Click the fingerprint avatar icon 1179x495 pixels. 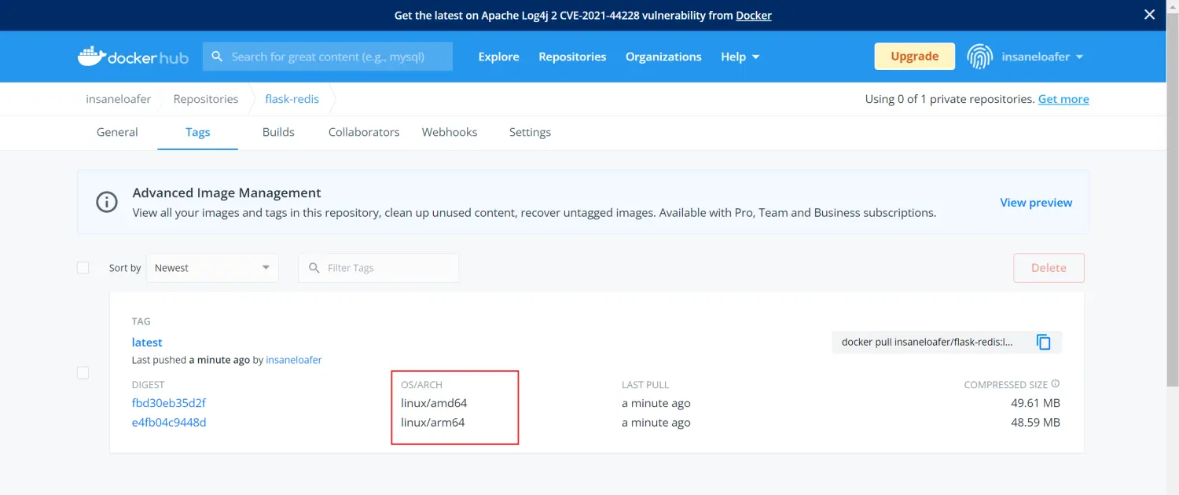(x=979, y=57)
